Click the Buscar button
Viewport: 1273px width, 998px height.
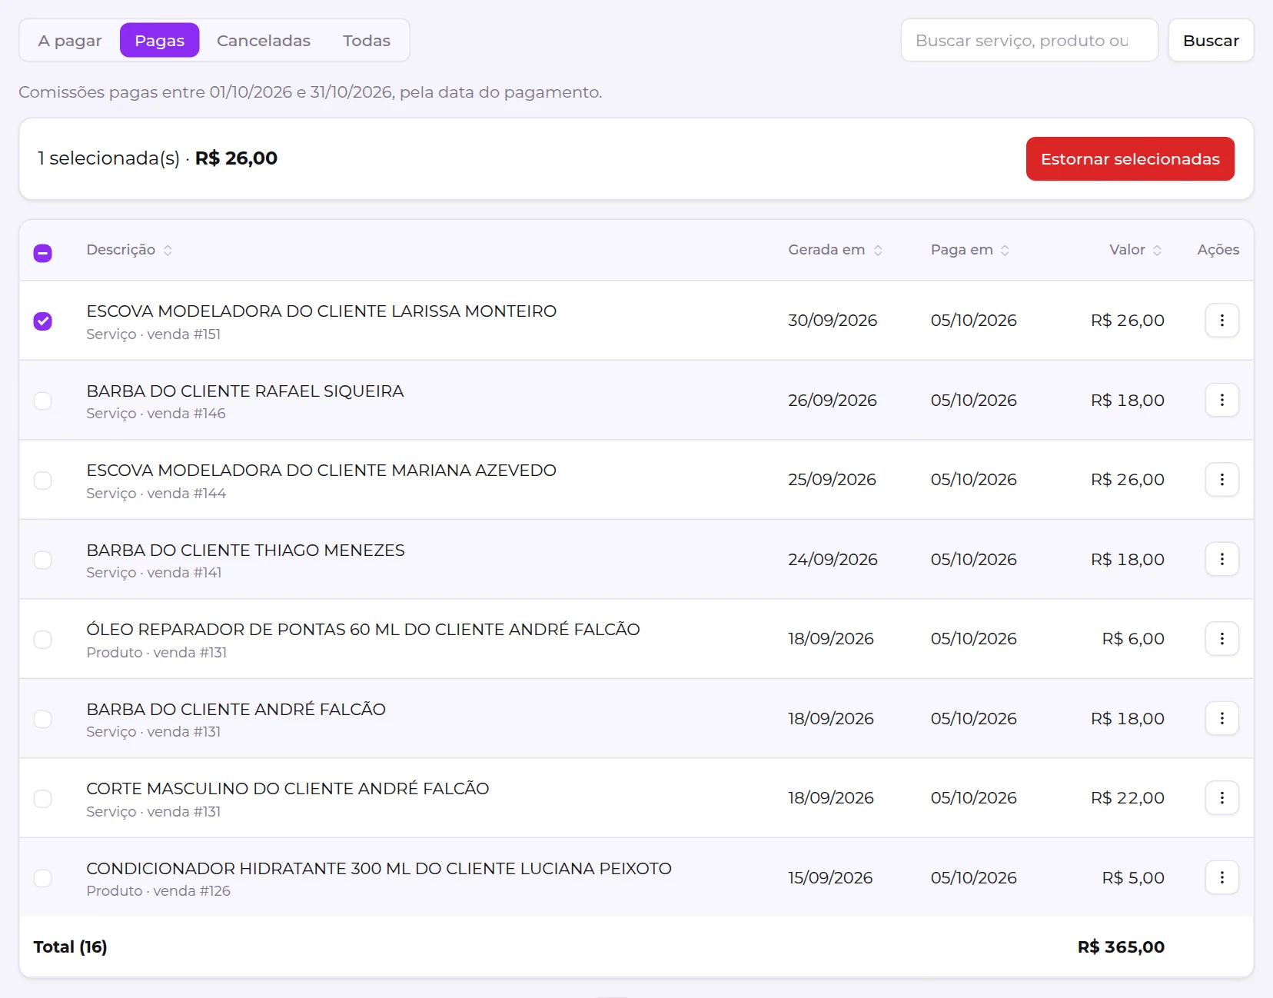(x=1211, y=40)
